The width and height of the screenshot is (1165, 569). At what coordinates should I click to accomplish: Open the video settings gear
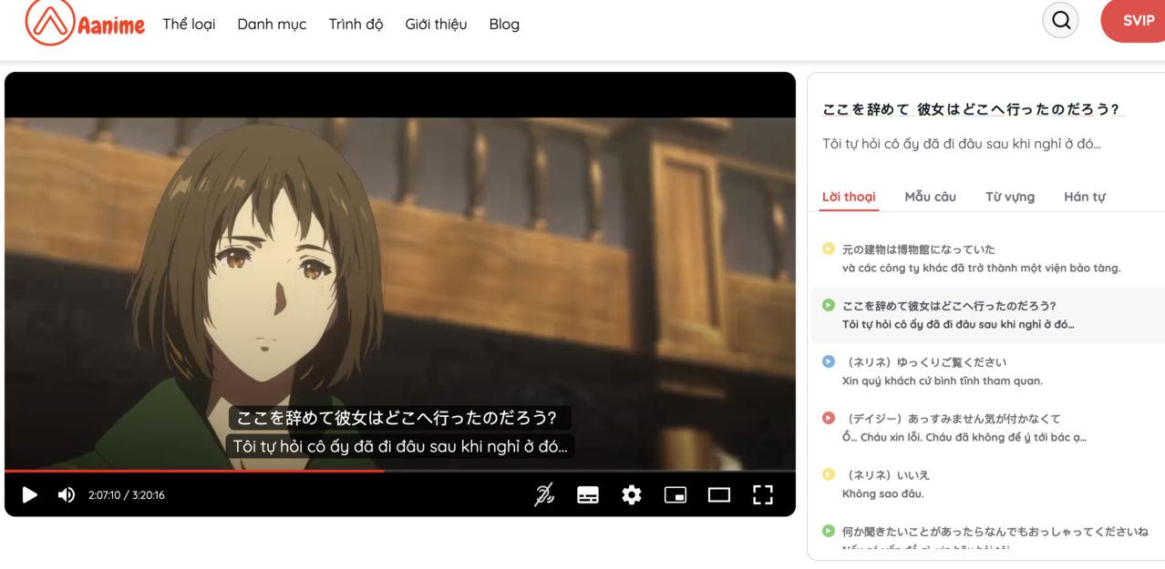tap(632, 495)
